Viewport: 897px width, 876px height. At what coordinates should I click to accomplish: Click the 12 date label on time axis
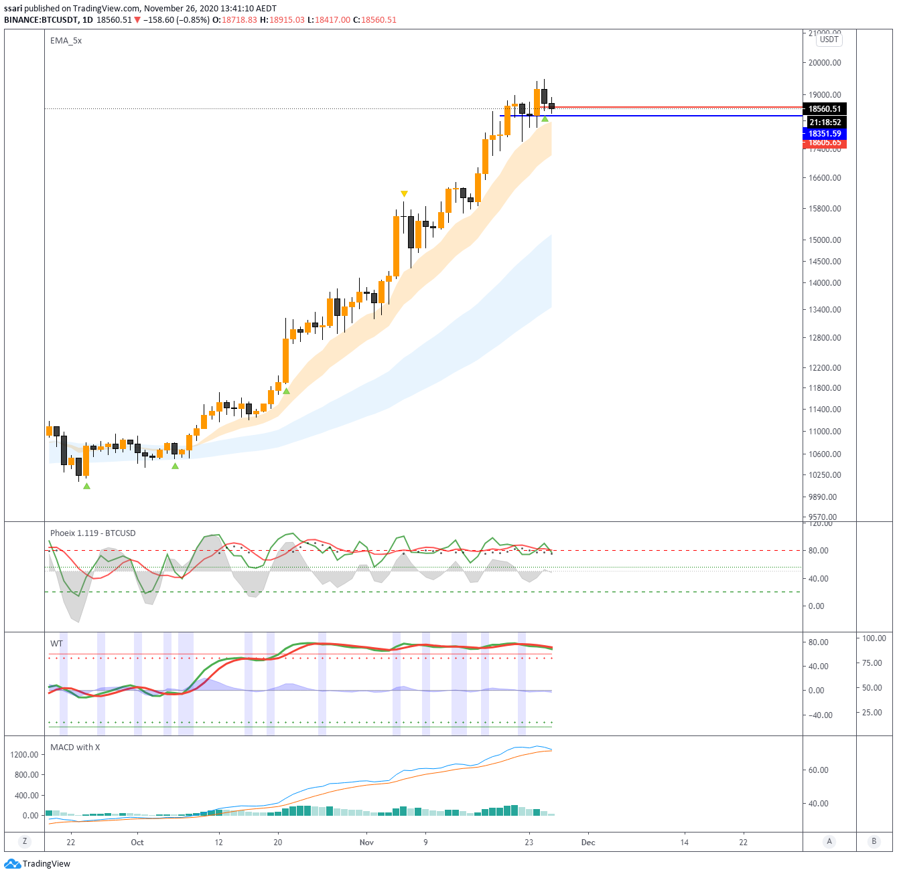[x=218, y=843]
